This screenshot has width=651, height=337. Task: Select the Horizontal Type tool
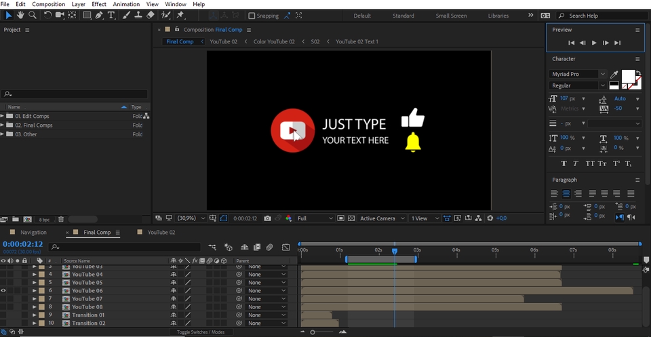111,16
